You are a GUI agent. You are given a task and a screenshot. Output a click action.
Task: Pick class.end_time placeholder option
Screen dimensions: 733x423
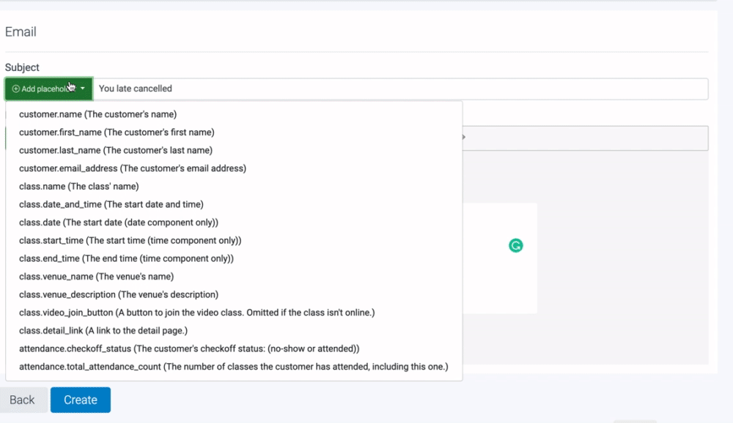click(126, 258)
